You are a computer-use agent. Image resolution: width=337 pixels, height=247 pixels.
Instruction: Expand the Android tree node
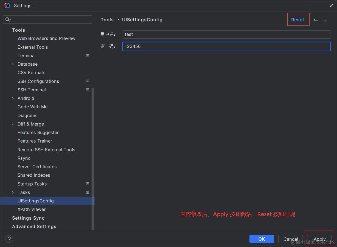point(13,98)
